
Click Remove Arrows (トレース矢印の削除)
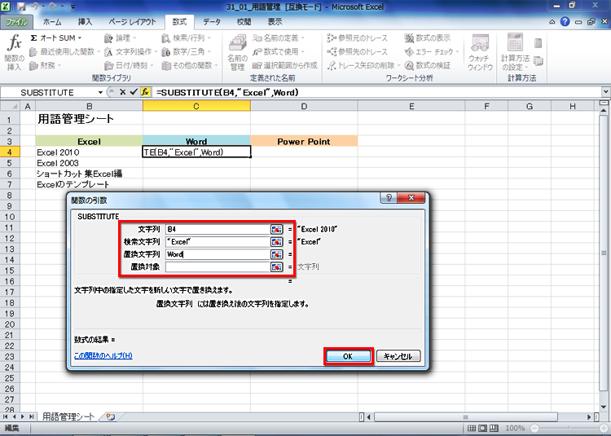click(363, 65)
